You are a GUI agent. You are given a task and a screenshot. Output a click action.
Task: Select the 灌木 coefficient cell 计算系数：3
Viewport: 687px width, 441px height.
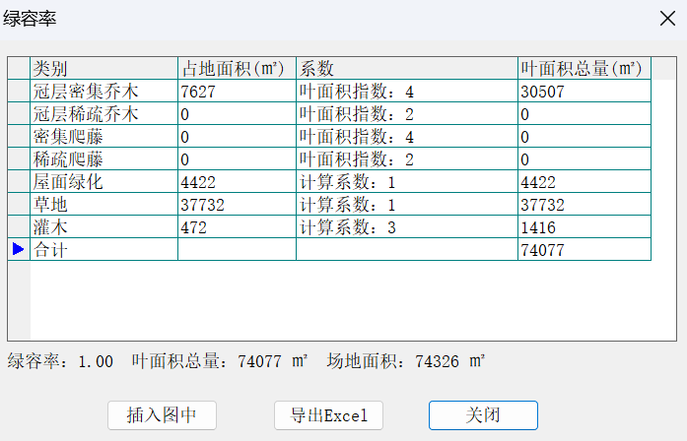point(406,227)
